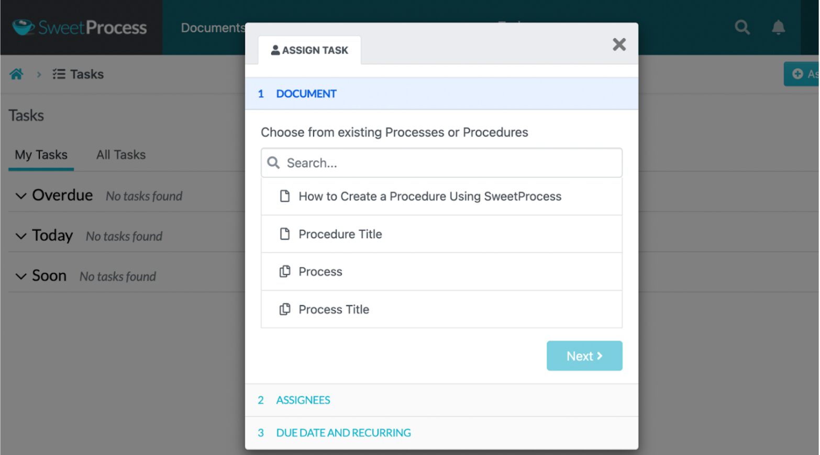Image resolution: width=820 pixels, height=455 pixels.
Task: Click the tasks list icon in breadcrumb
Action: coord(59,74)
